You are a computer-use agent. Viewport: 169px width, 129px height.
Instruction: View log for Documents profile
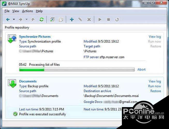pyautogui.click(x=155, y=81)
